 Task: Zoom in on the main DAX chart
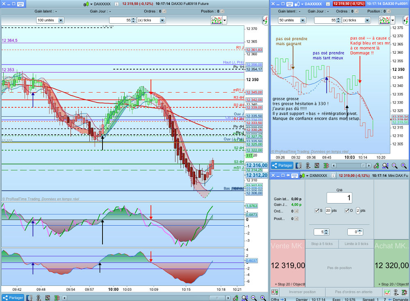(263, 298)
